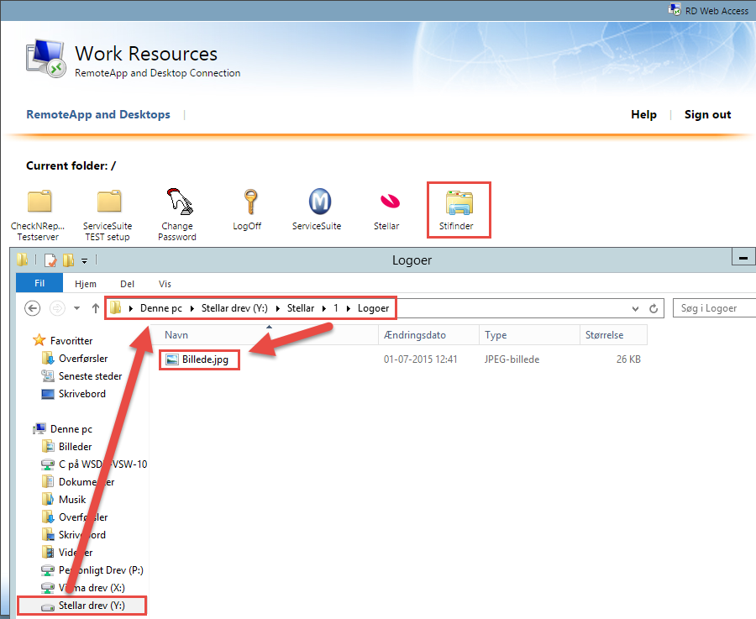Click folder 1 in the breadcrumb path
The height and width of the screenshot is (619, 756).
click(336, 308)
